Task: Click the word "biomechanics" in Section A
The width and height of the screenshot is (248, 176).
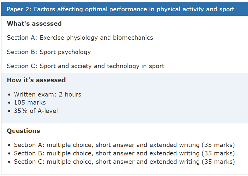Action: pyautogui.click(x=133, y=38)
